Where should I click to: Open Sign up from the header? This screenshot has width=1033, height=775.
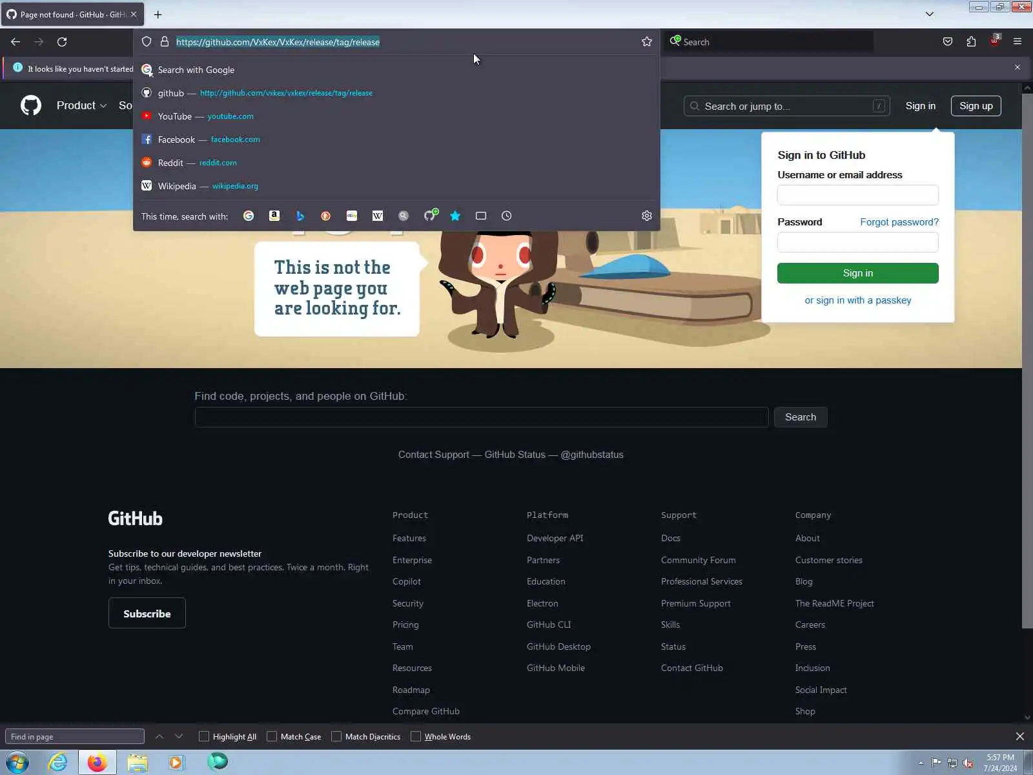pos(976,106)
